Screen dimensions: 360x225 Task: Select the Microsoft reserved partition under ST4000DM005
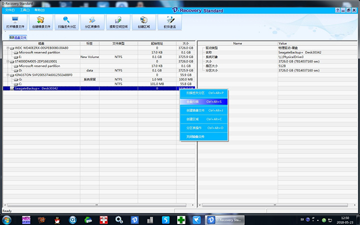coord(39,66)
